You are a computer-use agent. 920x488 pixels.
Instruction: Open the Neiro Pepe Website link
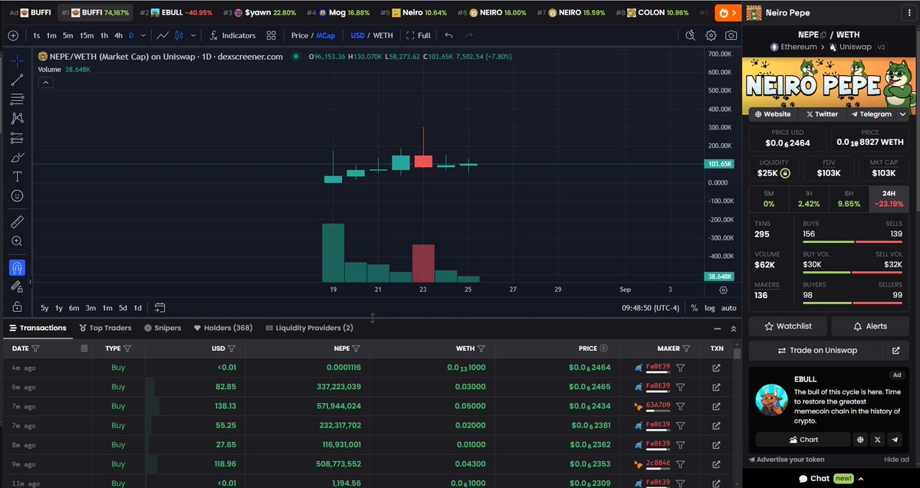coord(773,114)
